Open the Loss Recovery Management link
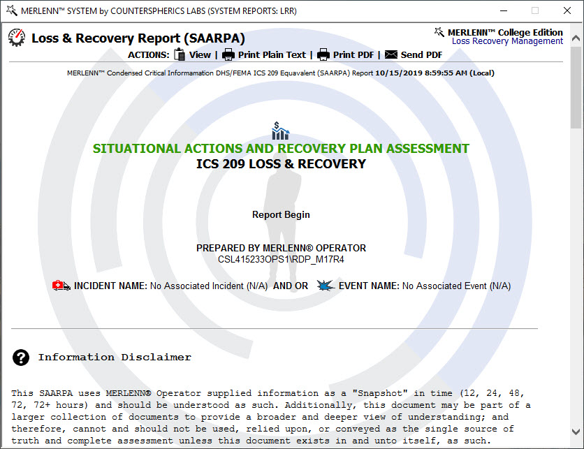 pos(507,41)
